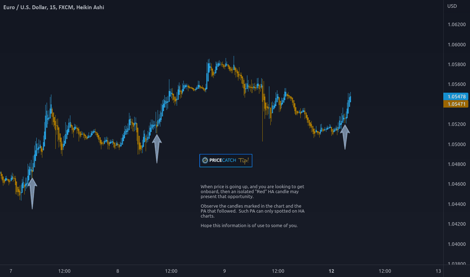
Task: Click bold date 12 on time axis
Action: [x=331, y=271]
